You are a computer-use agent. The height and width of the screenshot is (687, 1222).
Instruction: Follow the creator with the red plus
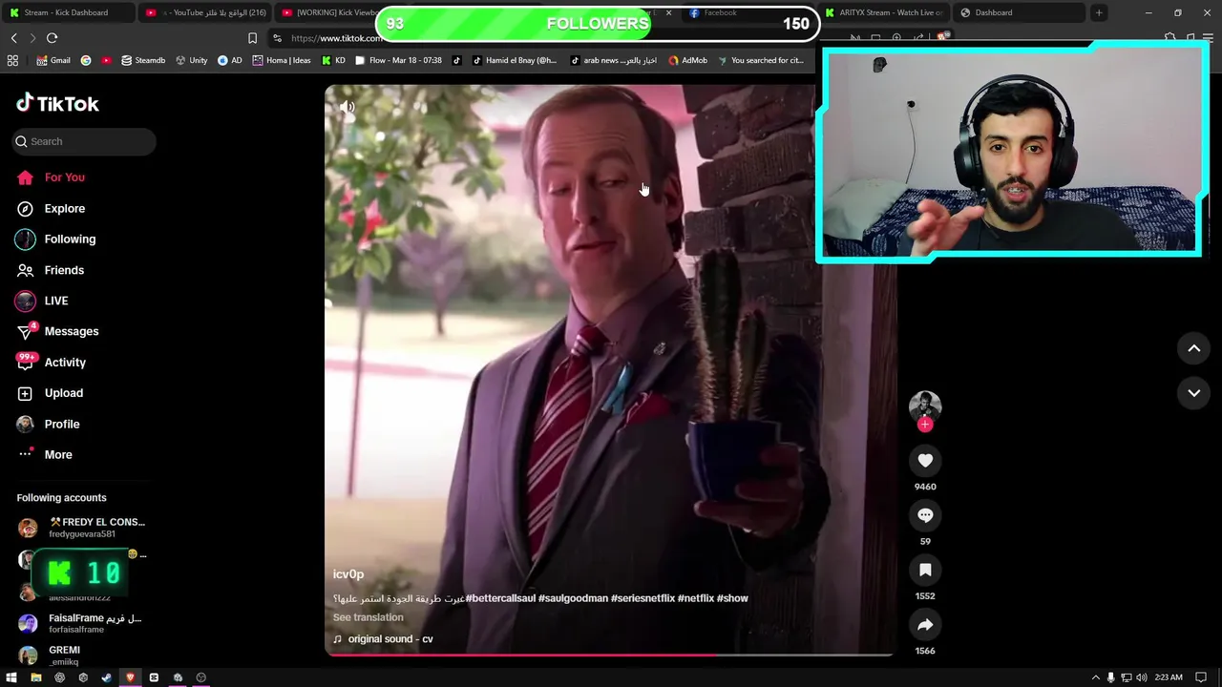click(925, 425)
